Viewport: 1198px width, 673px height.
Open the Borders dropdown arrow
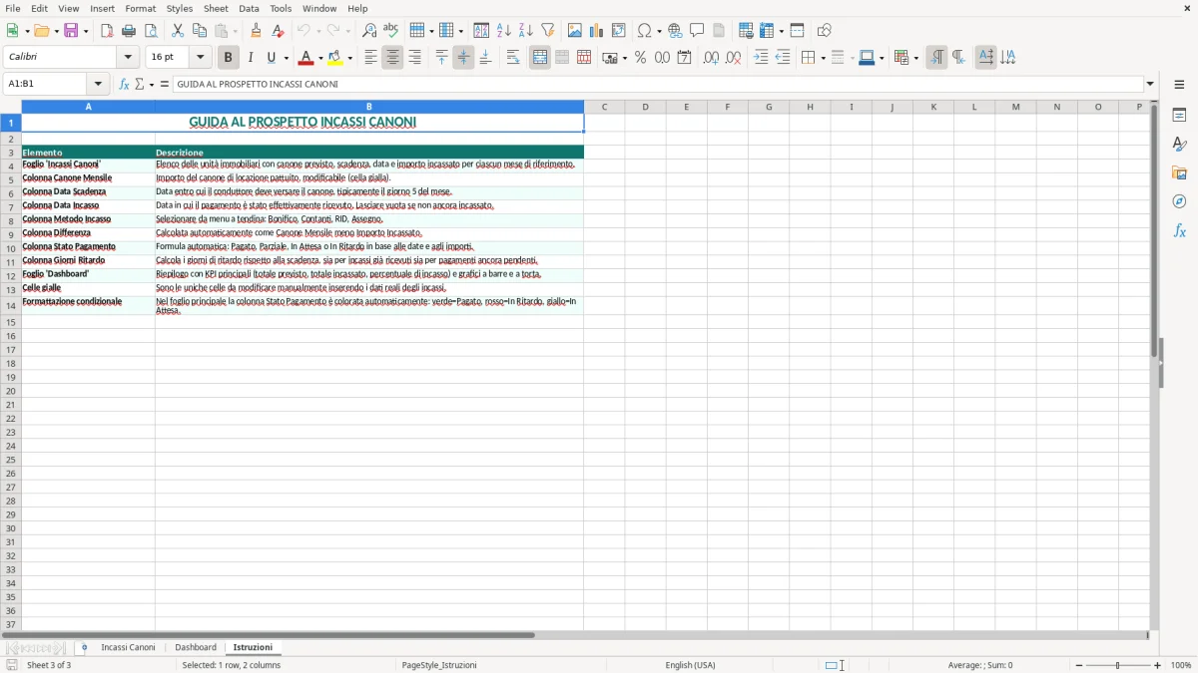[822, 58]
